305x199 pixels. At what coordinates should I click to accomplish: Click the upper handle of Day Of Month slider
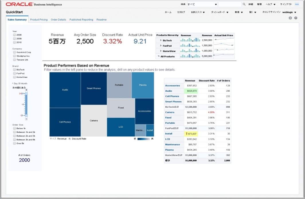click(x=26, y=94)
